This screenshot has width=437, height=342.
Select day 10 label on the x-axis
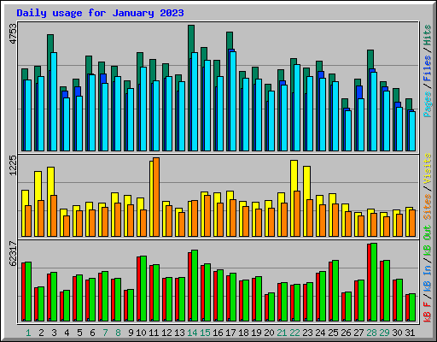(x=141, y=333)
